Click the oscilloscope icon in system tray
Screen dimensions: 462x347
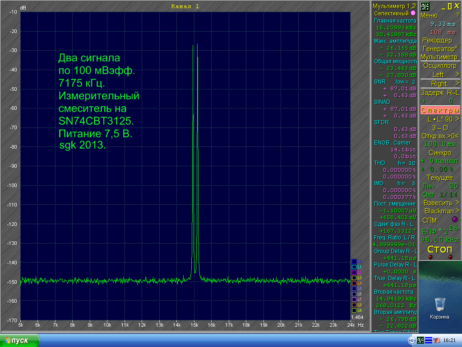[x=420, y=340]
